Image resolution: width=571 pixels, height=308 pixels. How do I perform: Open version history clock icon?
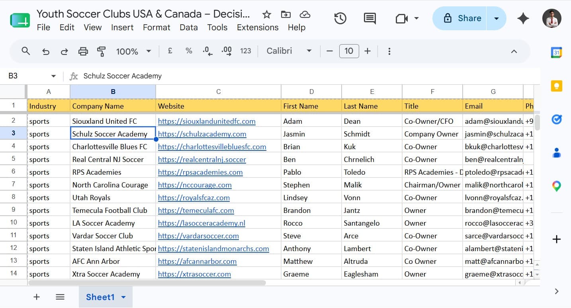[x=340, y=18]
